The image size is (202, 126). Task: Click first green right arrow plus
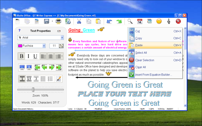[51, 67]
